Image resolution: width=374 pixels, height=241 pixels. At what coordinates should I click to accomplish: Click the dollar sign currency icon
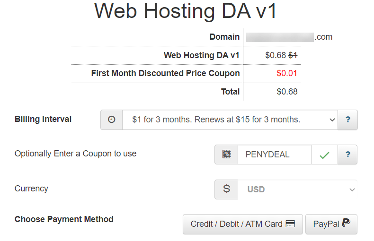click(x=226, y=189)
